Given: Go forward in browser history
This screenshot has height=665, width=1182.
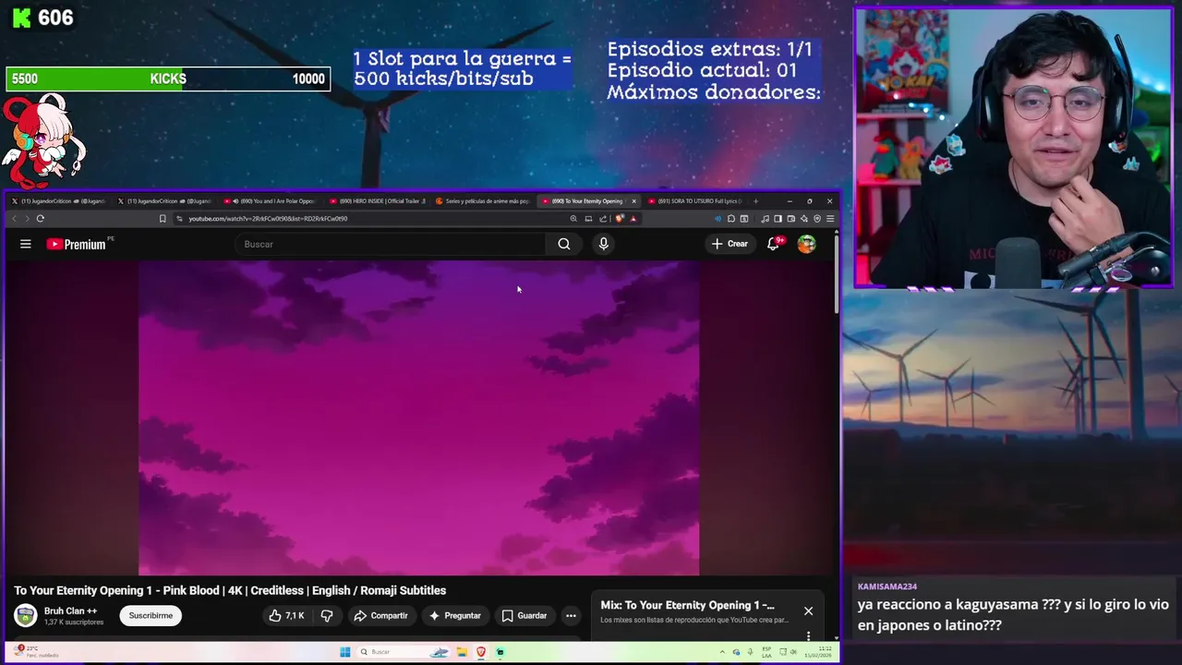Looking at the screenshot, I should (27, 219).
